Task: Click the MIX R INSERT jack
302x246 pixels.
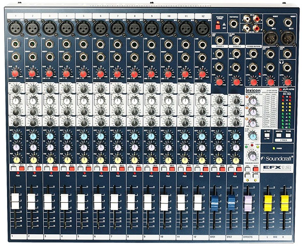Action: tap(288, 22)
